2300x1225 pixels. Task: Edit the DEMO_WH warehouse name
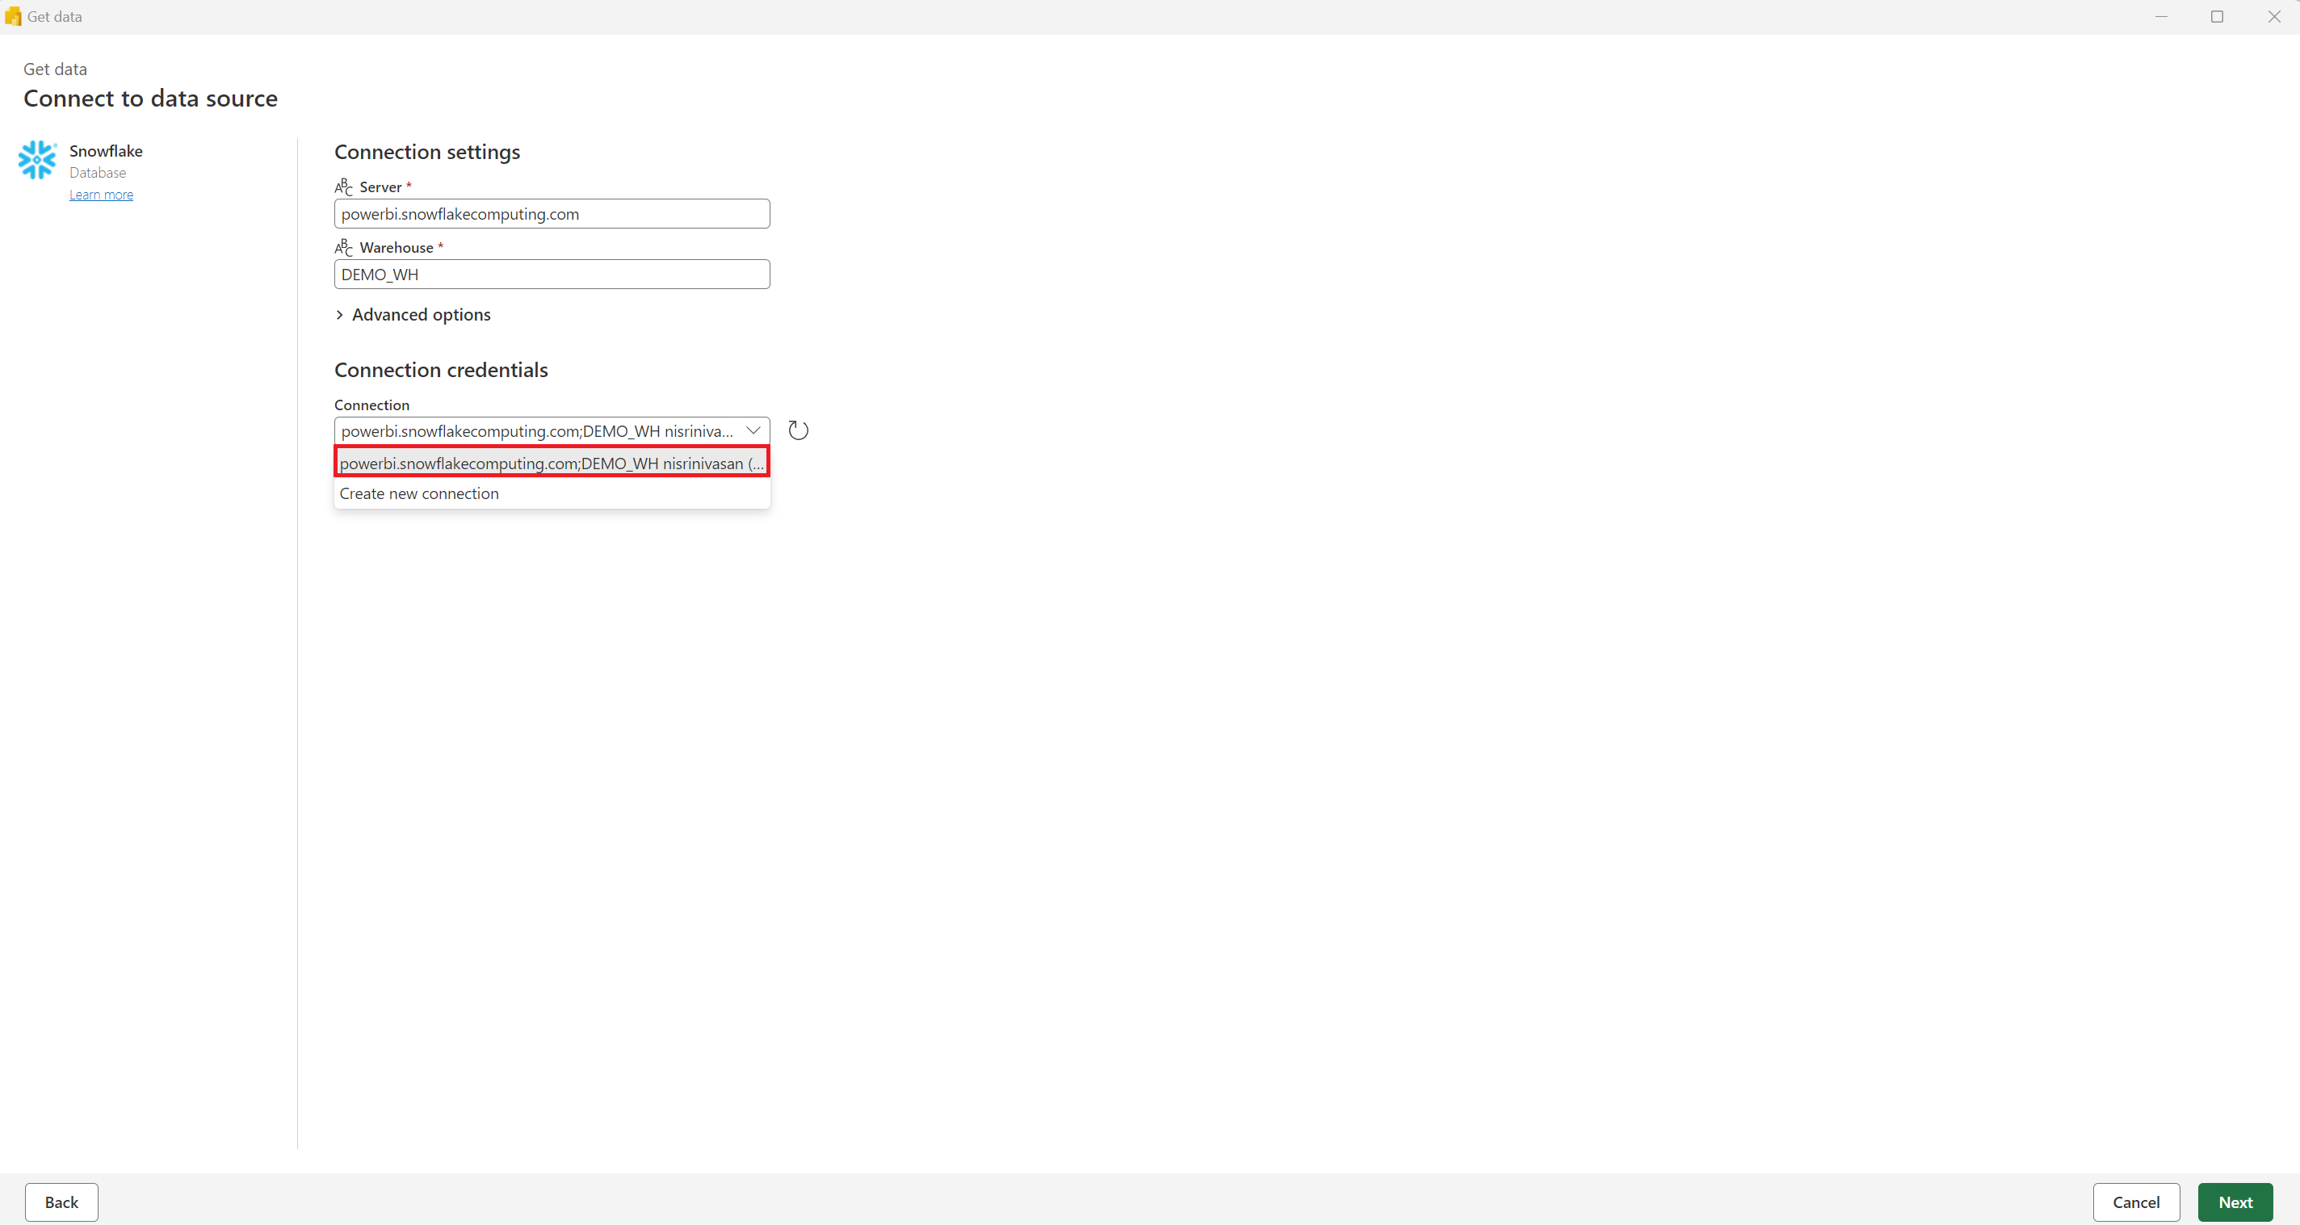coord(552,274)
